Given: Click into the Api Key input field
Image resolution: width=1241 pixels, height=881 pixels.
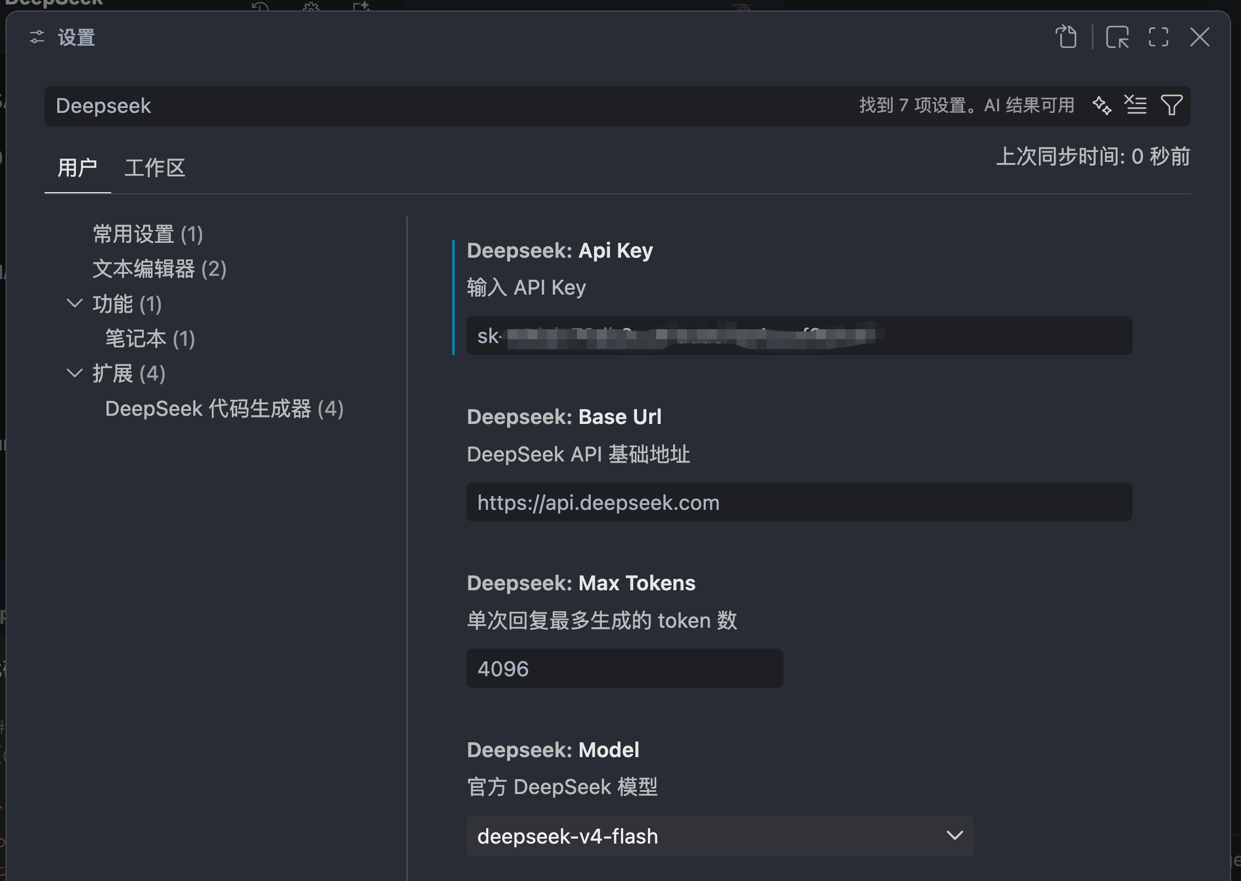Looking at the screenshot, I should click(799, 336).
